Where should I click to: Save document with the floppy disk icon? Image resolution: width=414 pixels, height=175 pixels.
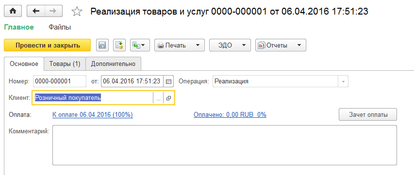pos(102,46)
